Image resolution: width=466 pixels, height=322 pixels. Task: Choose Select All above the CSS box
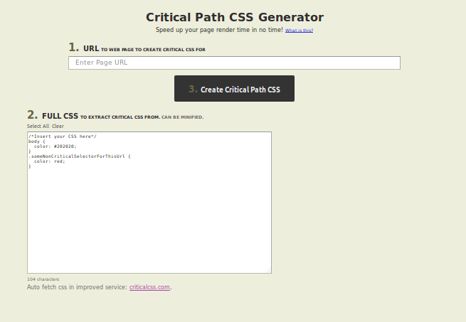pyautogui.click(x=38, y=126)
